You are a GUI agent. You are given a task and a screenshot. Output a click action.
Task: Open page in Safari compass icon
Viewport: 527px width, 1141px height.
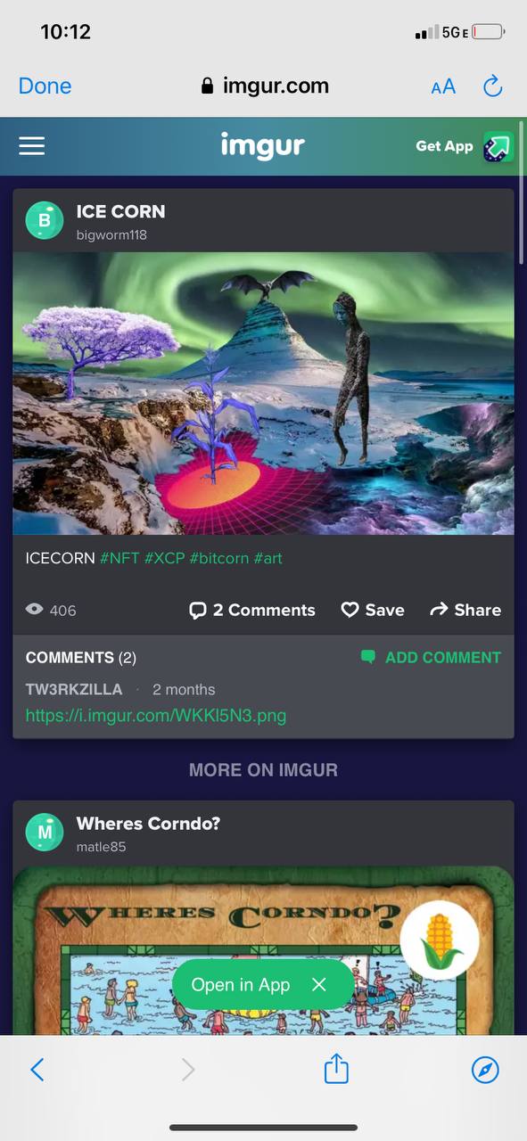click(485, 1070)
